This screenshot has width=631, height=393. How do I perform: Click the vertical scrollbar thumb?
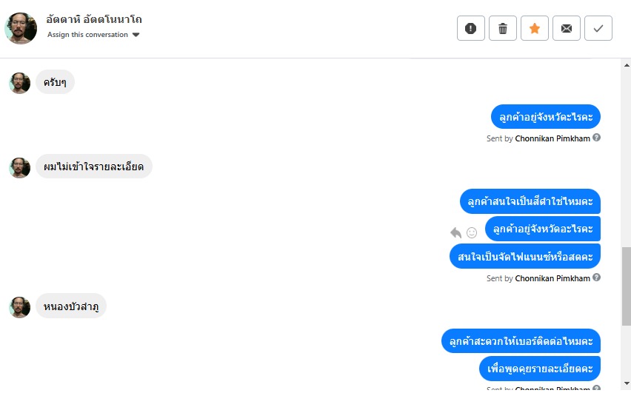(626, 286)
